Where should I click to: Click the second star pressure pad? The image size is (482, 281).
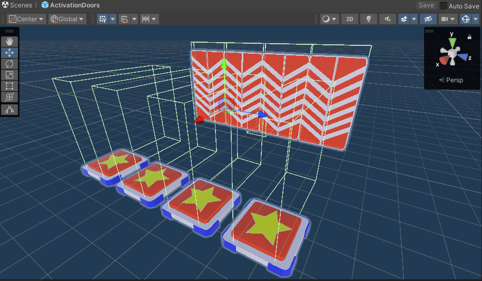(x=153, y=184)
